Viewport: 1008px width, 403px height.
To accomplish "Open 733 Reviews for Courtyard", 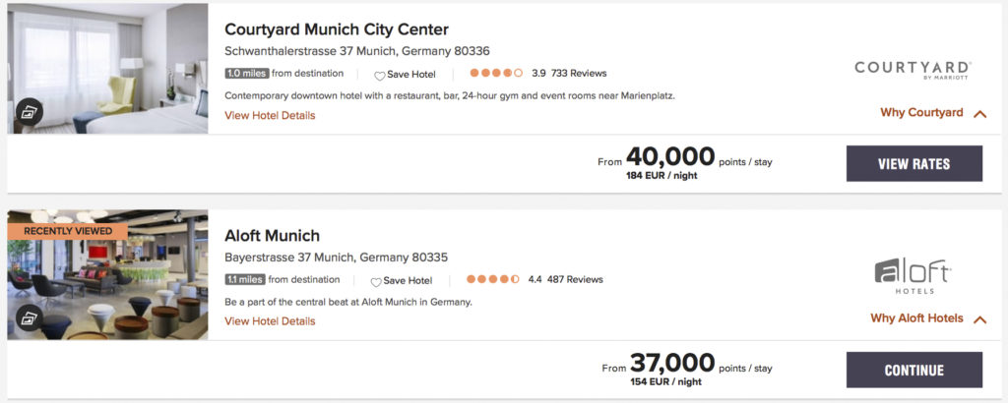I will pos(579,74).
